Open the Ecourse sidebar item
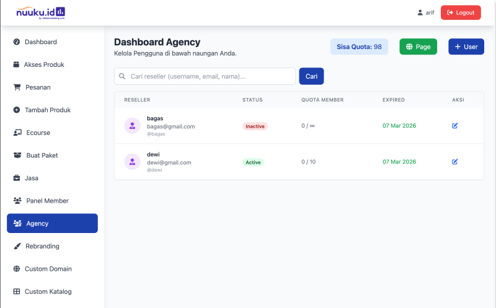Screen dimensions: 496x308 (x=38, y=133)
